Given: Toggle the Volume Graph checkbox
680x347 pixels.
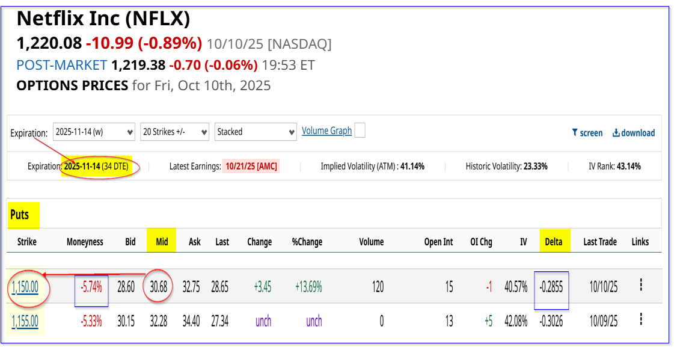Looking at the screenshot, I should click(360, 130).
